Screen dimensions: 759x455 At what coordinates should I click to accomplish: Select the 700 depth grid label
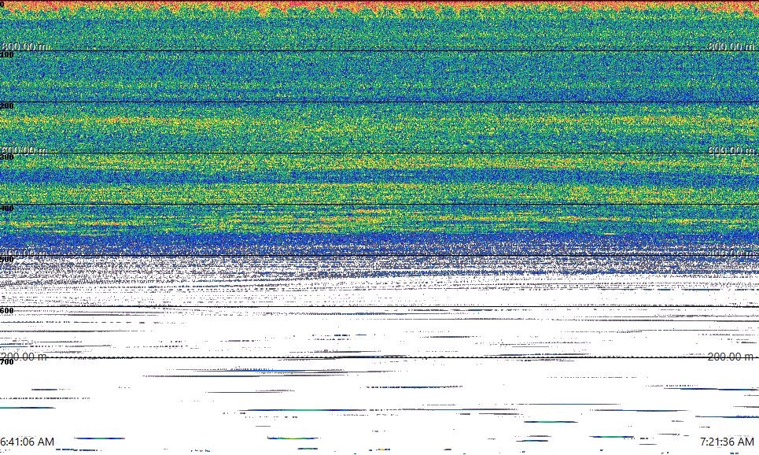(7, 362)
